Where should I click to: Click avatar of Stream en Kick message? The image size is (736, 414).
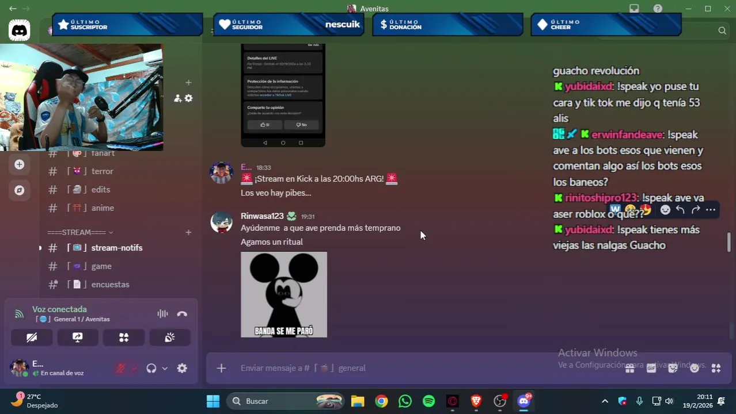[221, 172]
